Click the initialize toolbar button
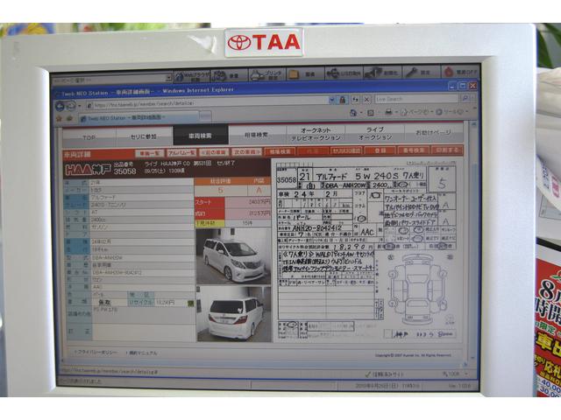The image size is (561, 420). (382, 73)
